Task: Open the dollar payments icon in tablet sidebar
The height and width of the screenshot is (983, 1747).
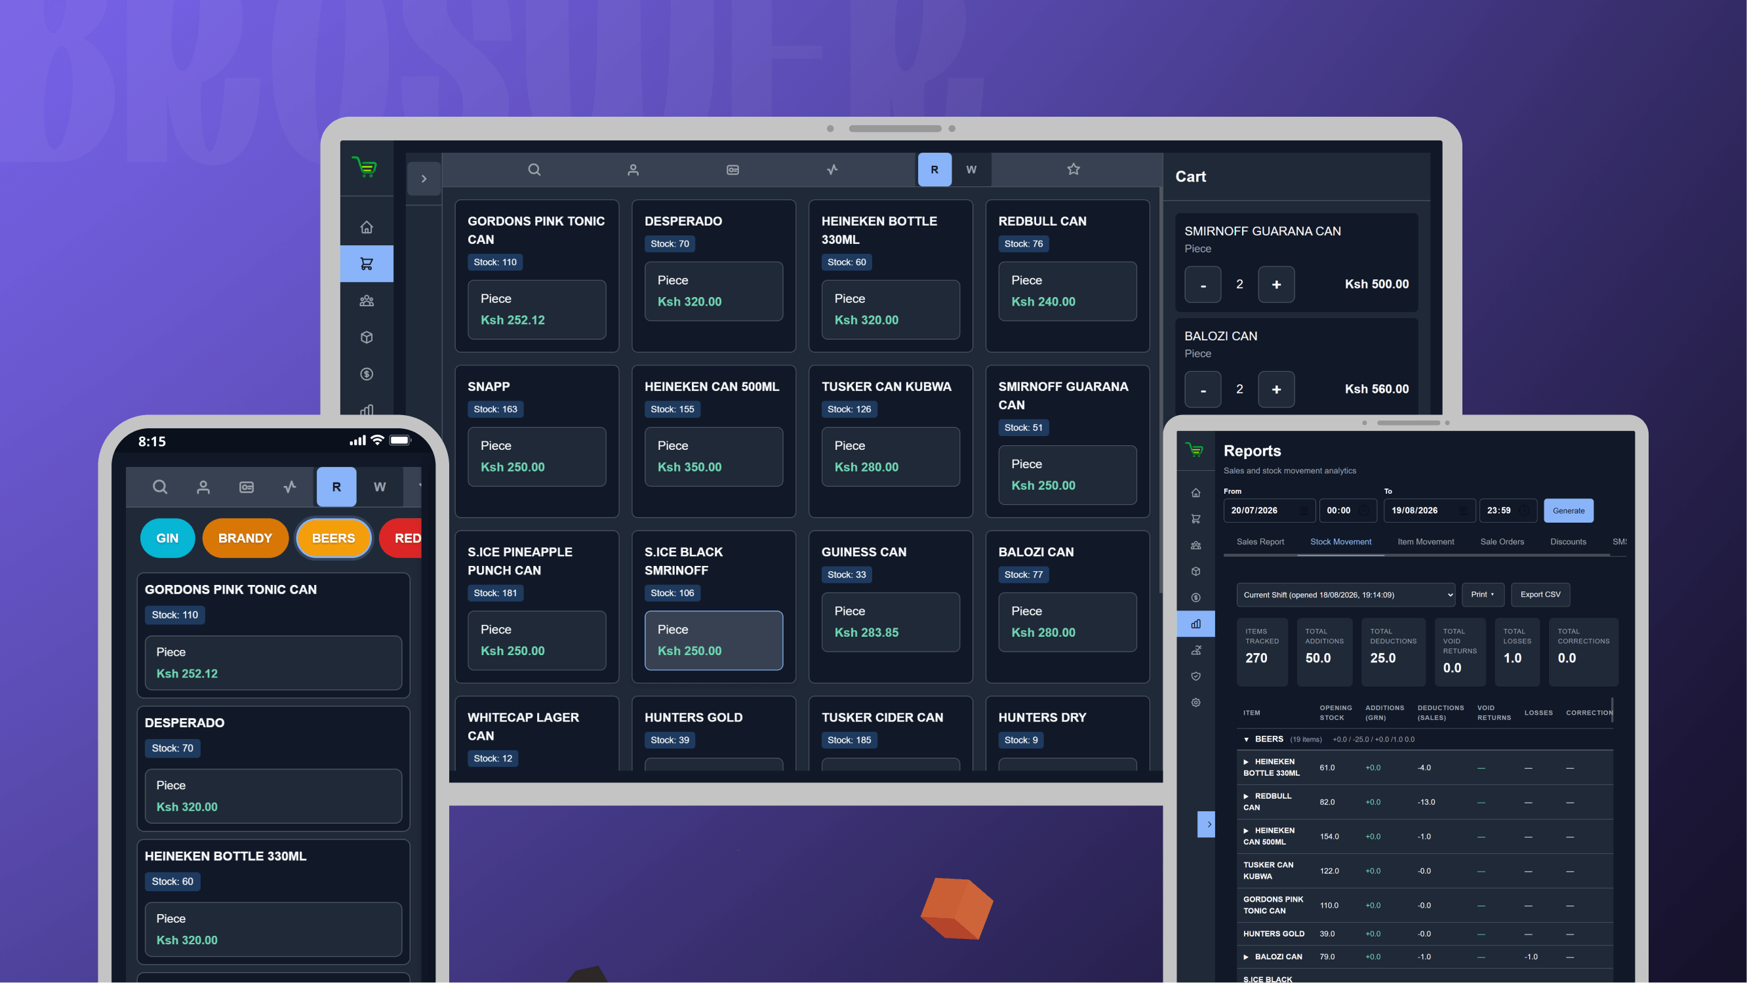Action: click(x=367, y=374)
